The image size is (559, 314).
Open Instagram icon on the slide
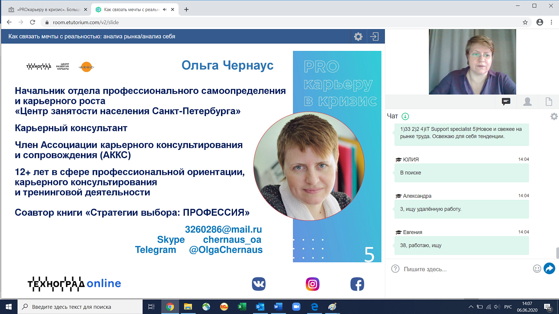(x=313, y=284)
